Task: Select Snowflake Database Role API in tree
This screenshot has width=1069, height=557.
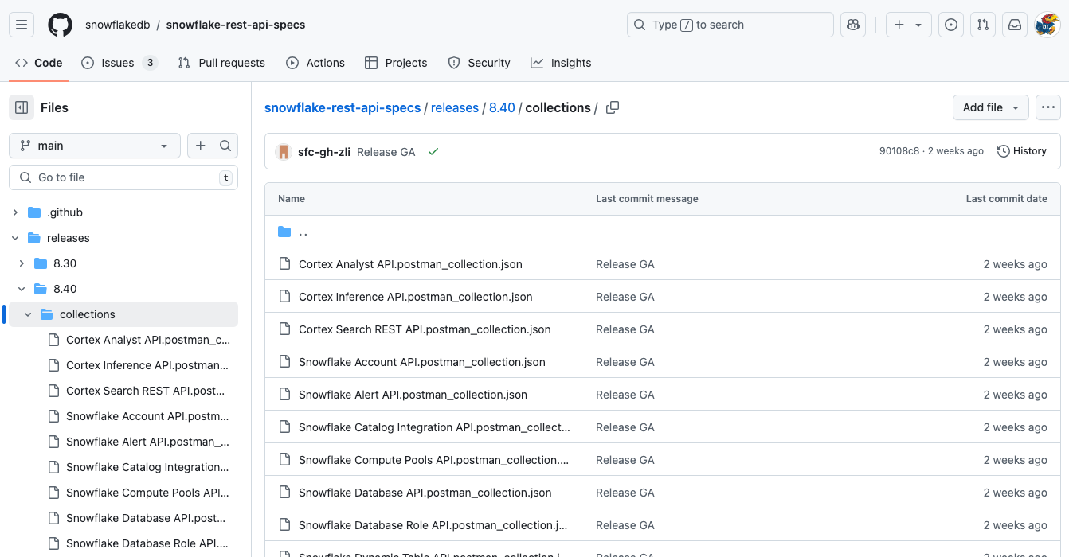Action: click(x=147, y=543)
